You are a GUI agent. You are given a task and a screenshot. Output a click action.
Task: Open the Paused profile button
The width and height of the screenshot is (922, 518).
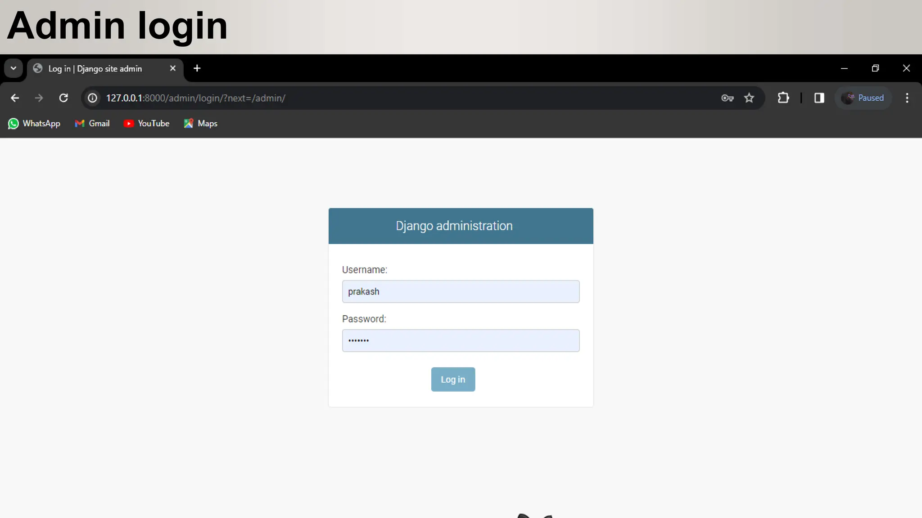tap(863, 98)
